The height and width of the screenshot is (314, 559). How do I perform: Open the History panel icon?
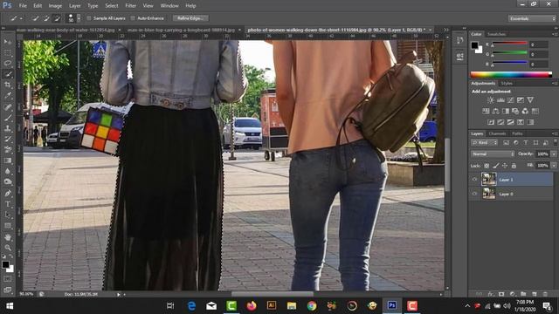coord(460,41)
